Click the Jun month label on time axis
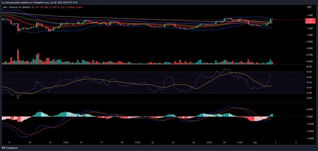 tap(255, 143)
